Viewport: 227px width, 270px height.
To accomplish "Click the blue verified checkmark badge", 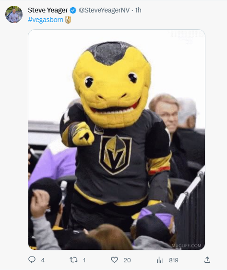I will point(73,11).
